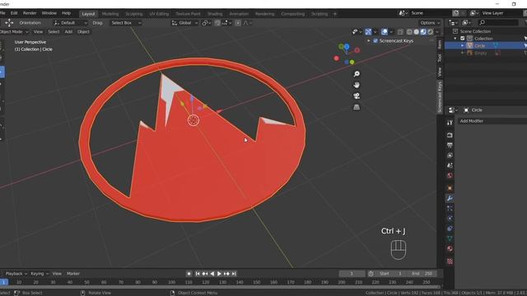This screenshot has height=296, width=527.
Task: Toggle proportional editing button
Action: 238,23
